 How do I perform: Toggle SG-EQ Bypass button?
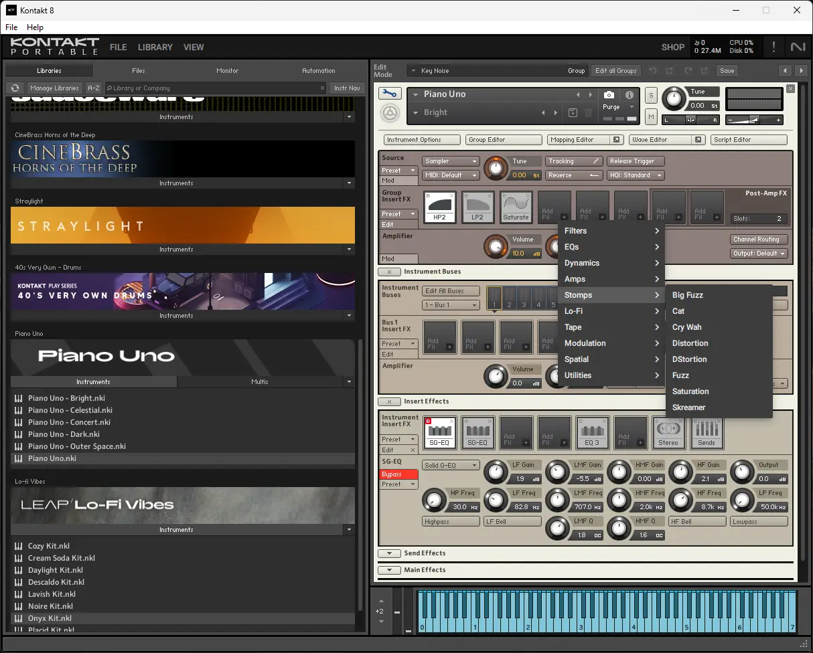tap(399, 474)
